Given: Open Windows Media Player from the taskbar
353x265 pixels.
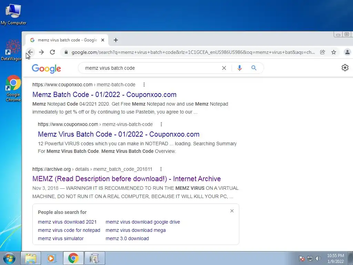Looking at the screenshot, I should [52, 258].
